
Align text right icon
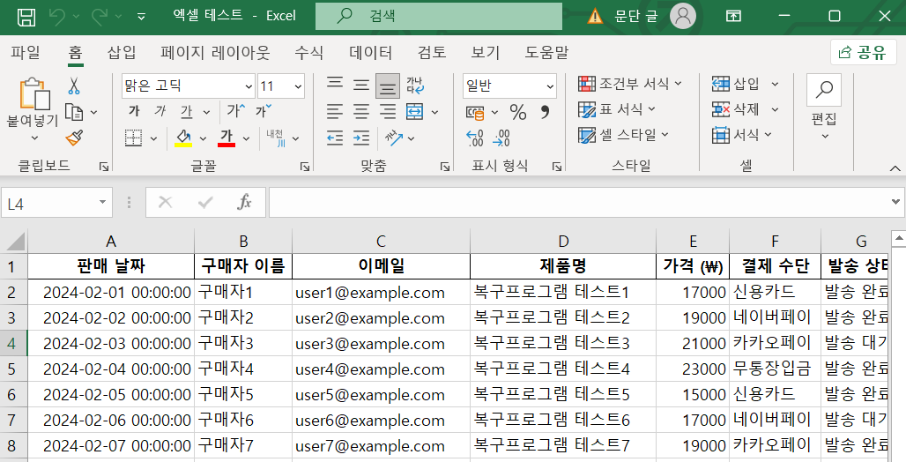(388, 112)
